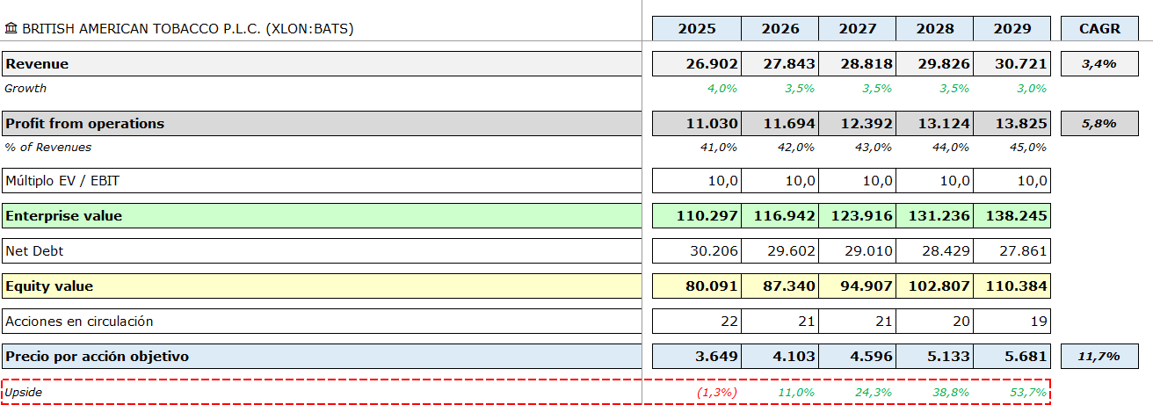The height and width of the screenshot is (405, 1153).
Task: Click the Net Debt row label
Action: click(322, 251)
